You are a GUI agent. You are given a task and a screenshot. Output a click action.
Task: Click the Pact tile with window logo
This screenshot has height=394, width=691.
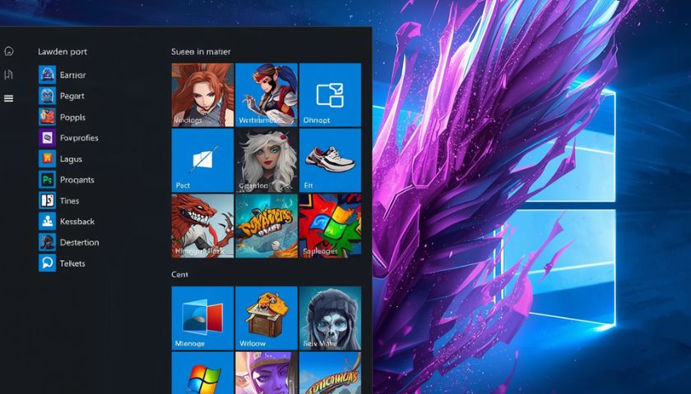click(202, 160)
